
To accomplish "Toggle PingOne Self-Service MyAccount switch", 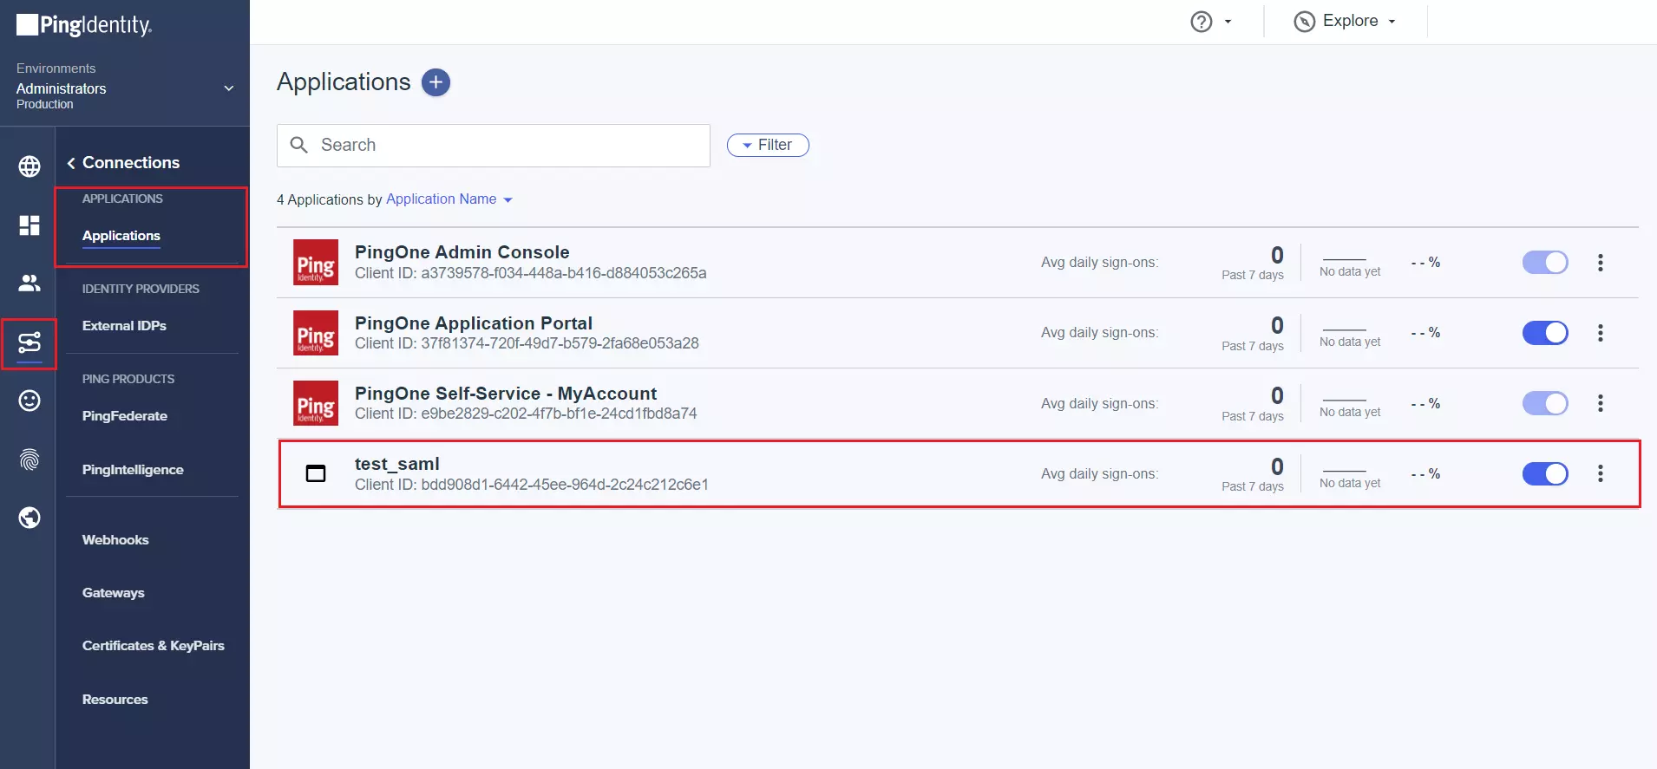I will pos(1545,403).
